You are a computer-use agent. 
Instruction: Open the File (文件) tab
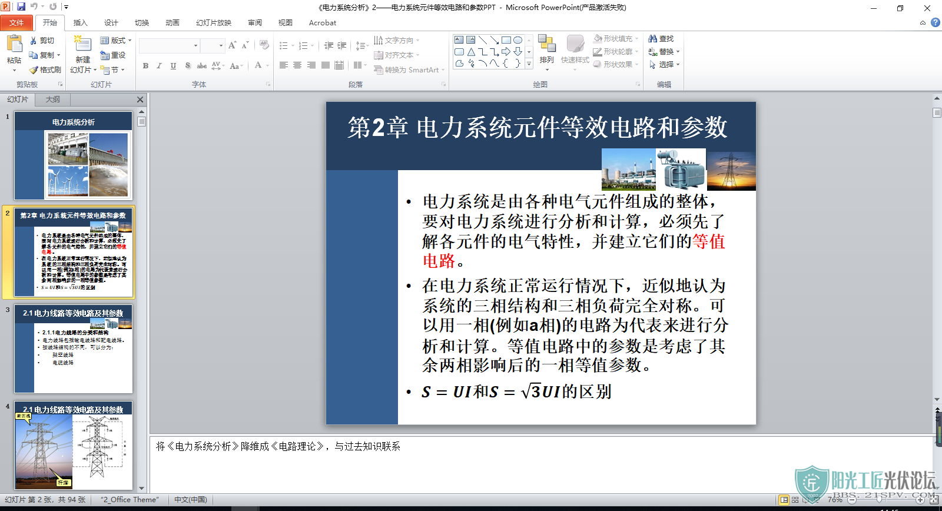(16, 23)
